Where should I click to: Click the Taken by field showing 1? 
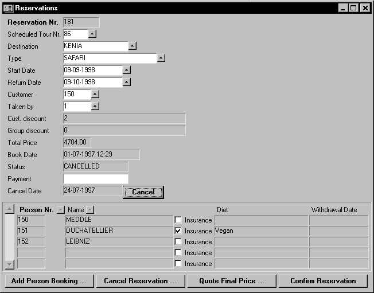point(77,106)
